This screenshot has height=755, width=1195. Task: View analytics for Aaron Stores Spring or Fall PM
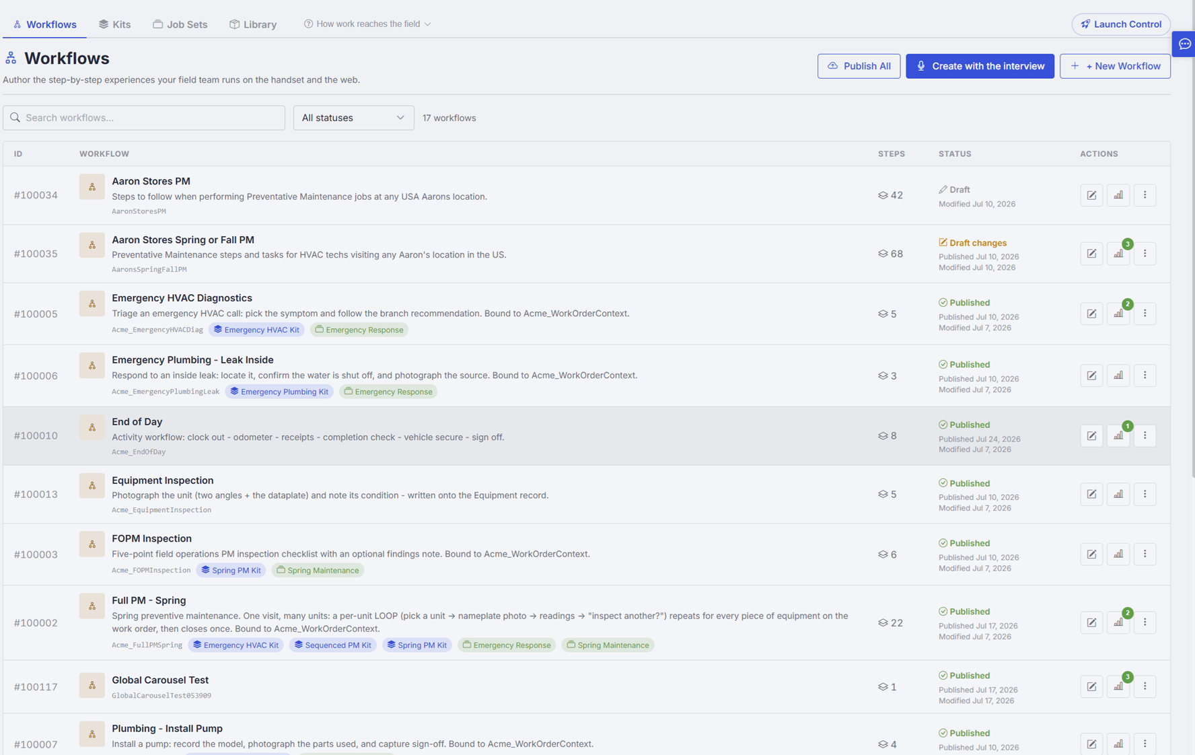pos(1118,254)
